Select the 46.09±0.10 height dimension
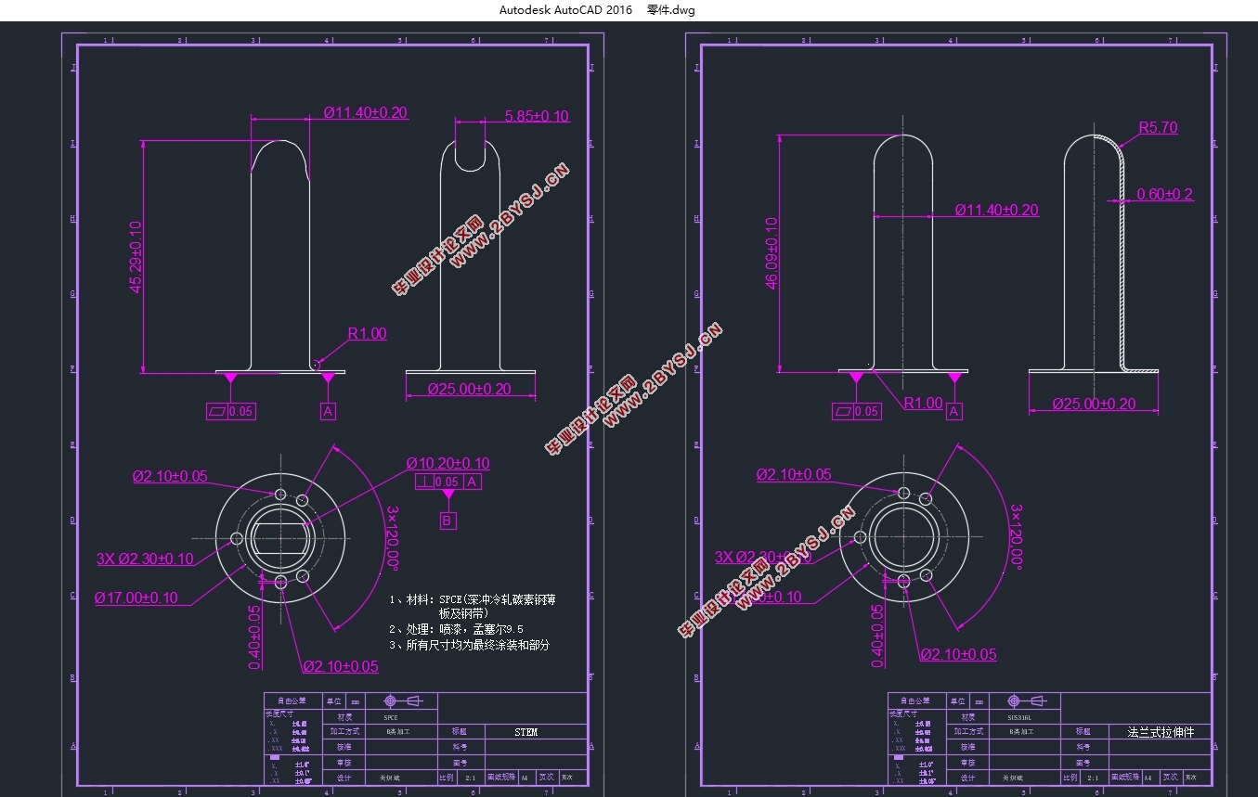Screen dimensions: 1258x797 click(x=772, y=253)
